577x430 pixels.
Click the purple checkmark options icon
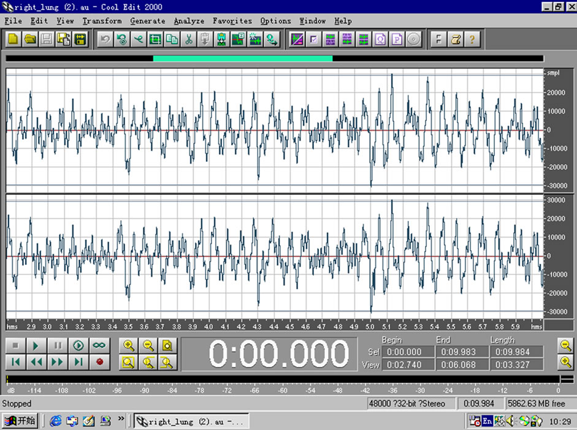[313, 39]
